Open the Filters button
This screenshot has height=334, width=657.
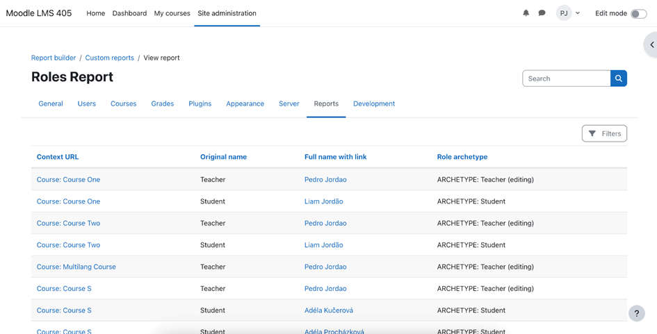[604, 133]
